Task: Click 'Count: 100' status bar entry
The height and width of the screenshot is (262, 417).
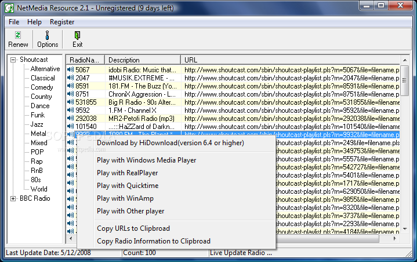Action: [x=139, y=253]
